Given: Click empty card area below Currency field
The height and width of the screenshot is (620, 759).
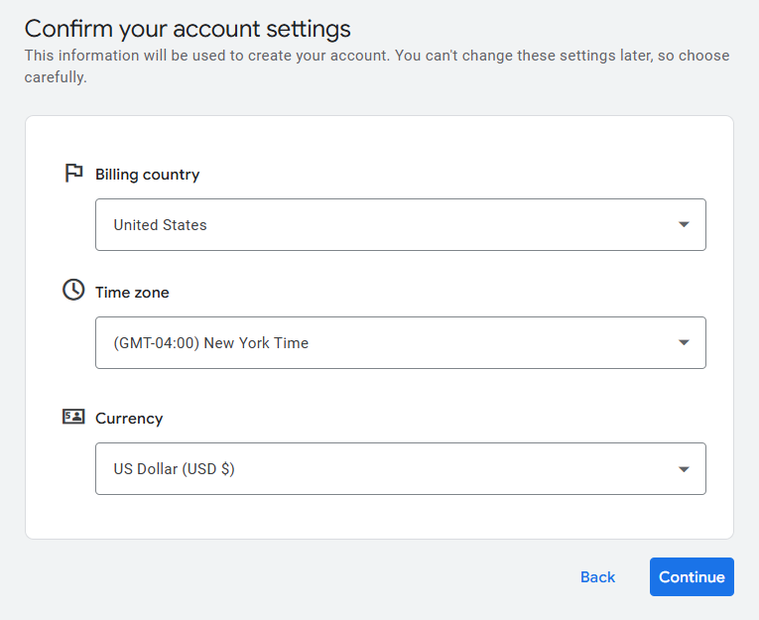Looking at the screenshot, I should tap(377, 518).
